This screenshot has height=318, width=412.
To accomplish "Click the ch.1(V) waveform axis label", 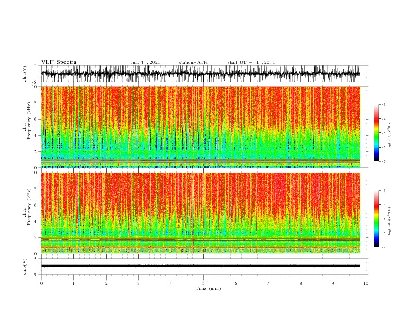I will tap(25, 74).
